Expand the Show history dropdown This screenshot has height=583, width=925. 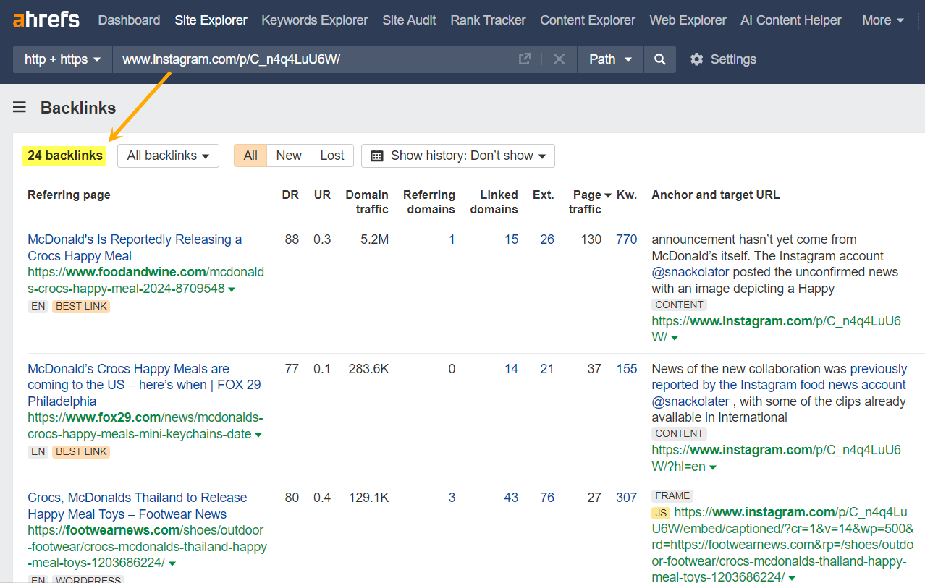458,155
